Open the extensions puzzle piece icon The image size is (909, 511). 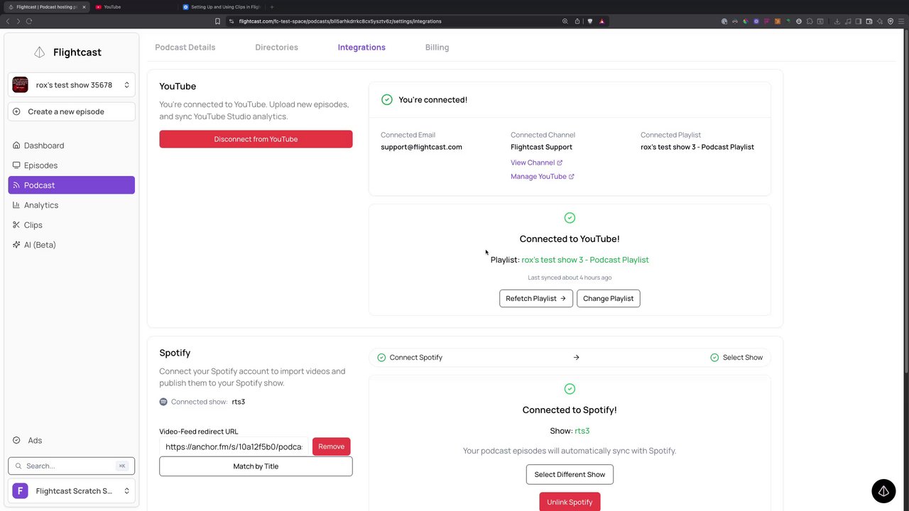[810, 21]
